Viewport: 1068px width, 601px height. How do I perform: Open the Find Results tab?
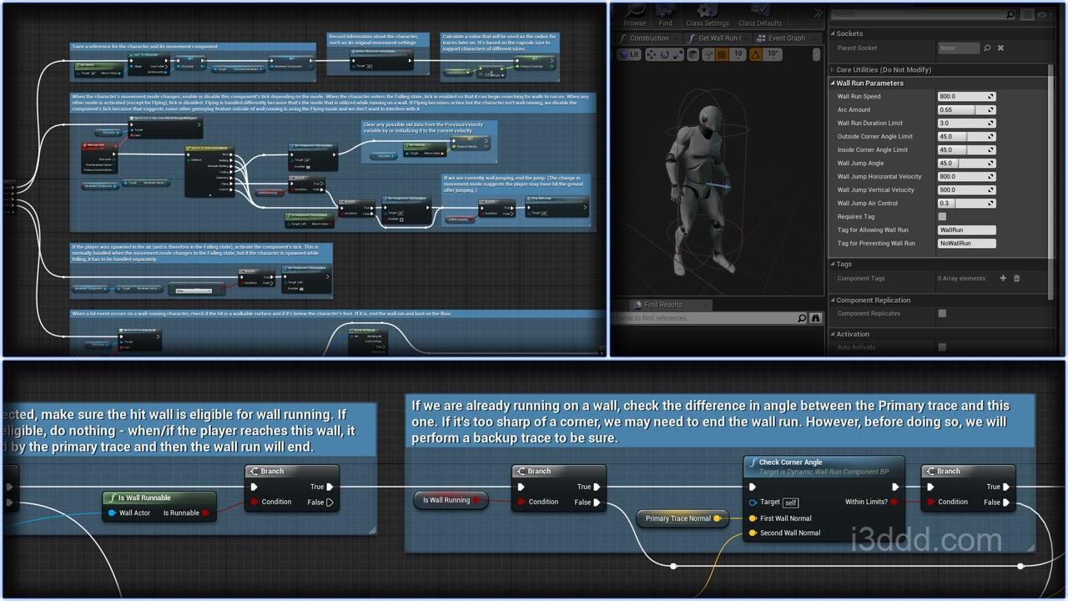click(x=657, y=305)
